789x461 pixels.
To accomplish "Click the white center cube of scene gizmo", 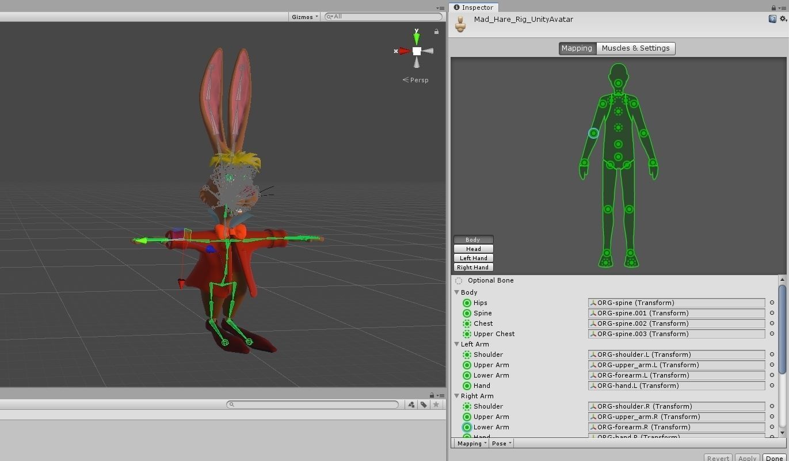I will pyautogui.click(x=417, y=51).
